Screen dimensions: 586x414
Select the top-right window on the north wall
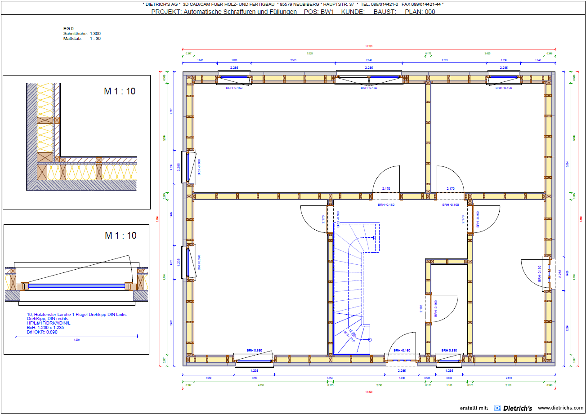pyautogui.click(x=504, y=77)
